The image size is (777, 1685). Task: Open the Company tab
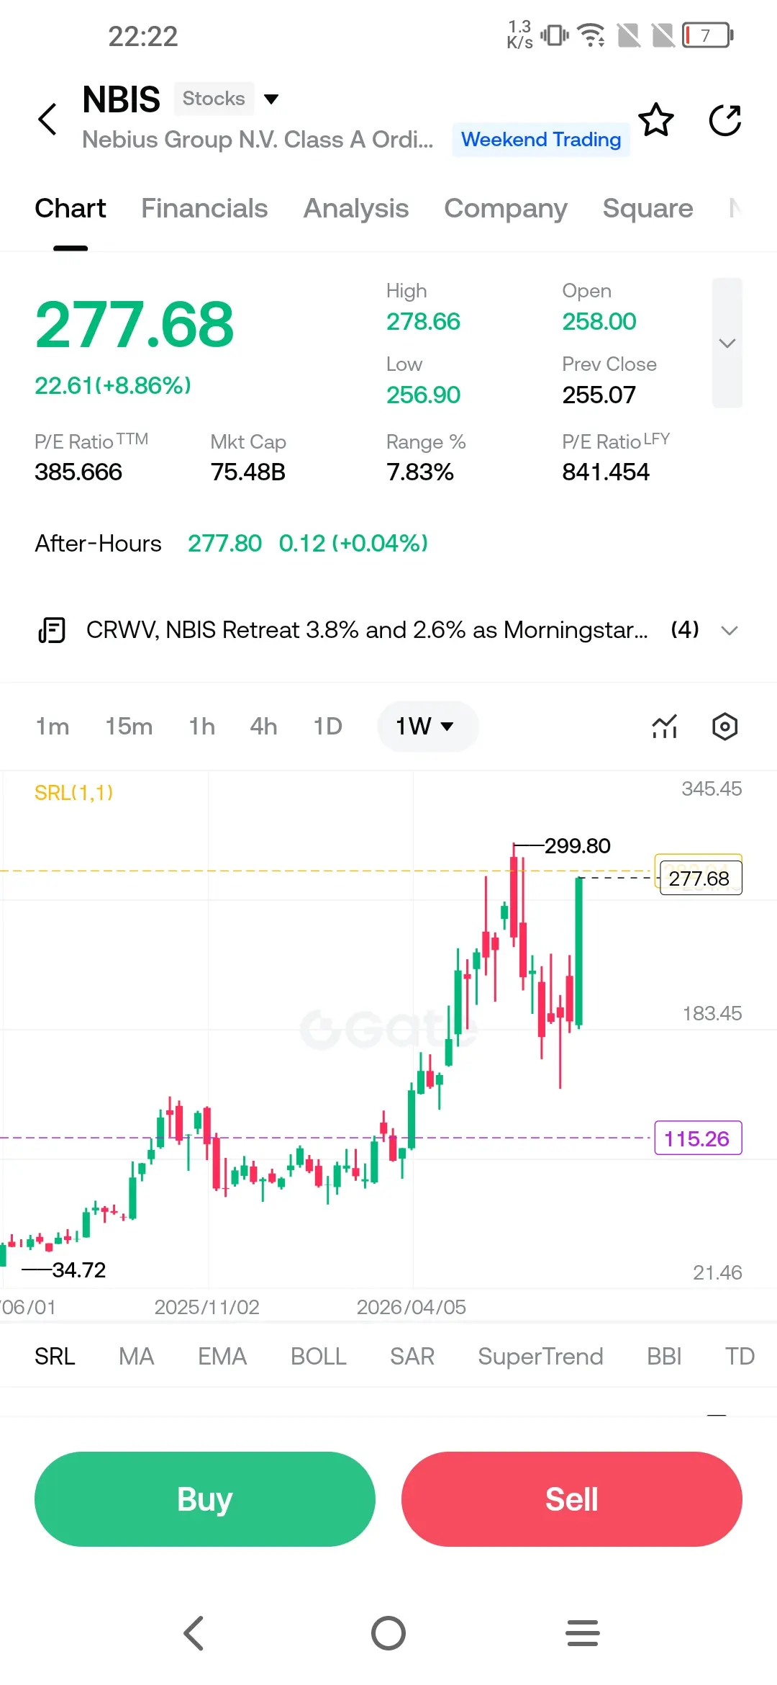pos(506,208)
